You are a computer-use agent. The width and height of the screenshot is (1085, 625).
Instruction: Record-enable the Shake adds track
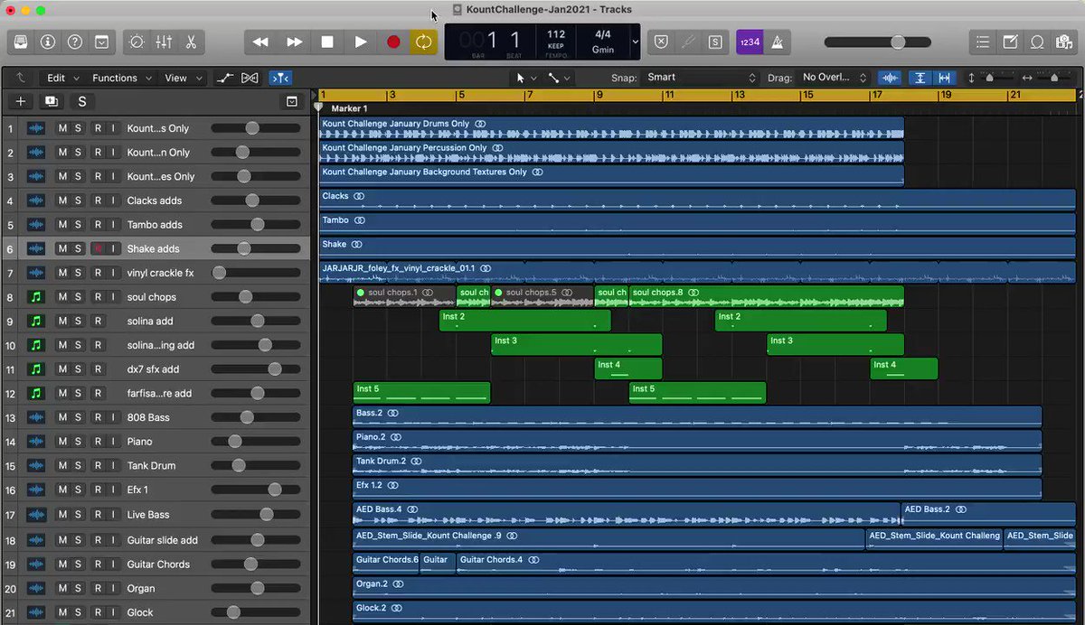pyautogui.click(x=98, y=248)
